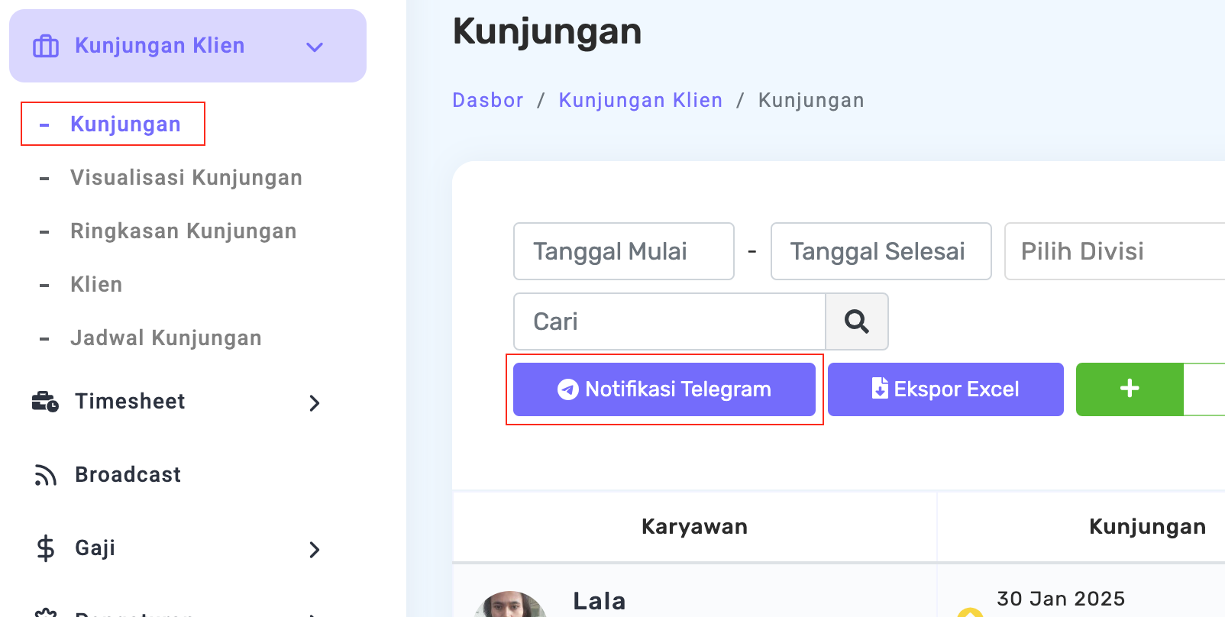This screenshot has height=617, width=1225.
Task: Click Lala's profile photo
Action: 510,605
